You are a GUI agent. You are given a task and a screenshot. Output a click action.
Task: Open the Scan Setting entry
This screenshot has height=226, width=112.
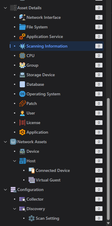[61, 218]
